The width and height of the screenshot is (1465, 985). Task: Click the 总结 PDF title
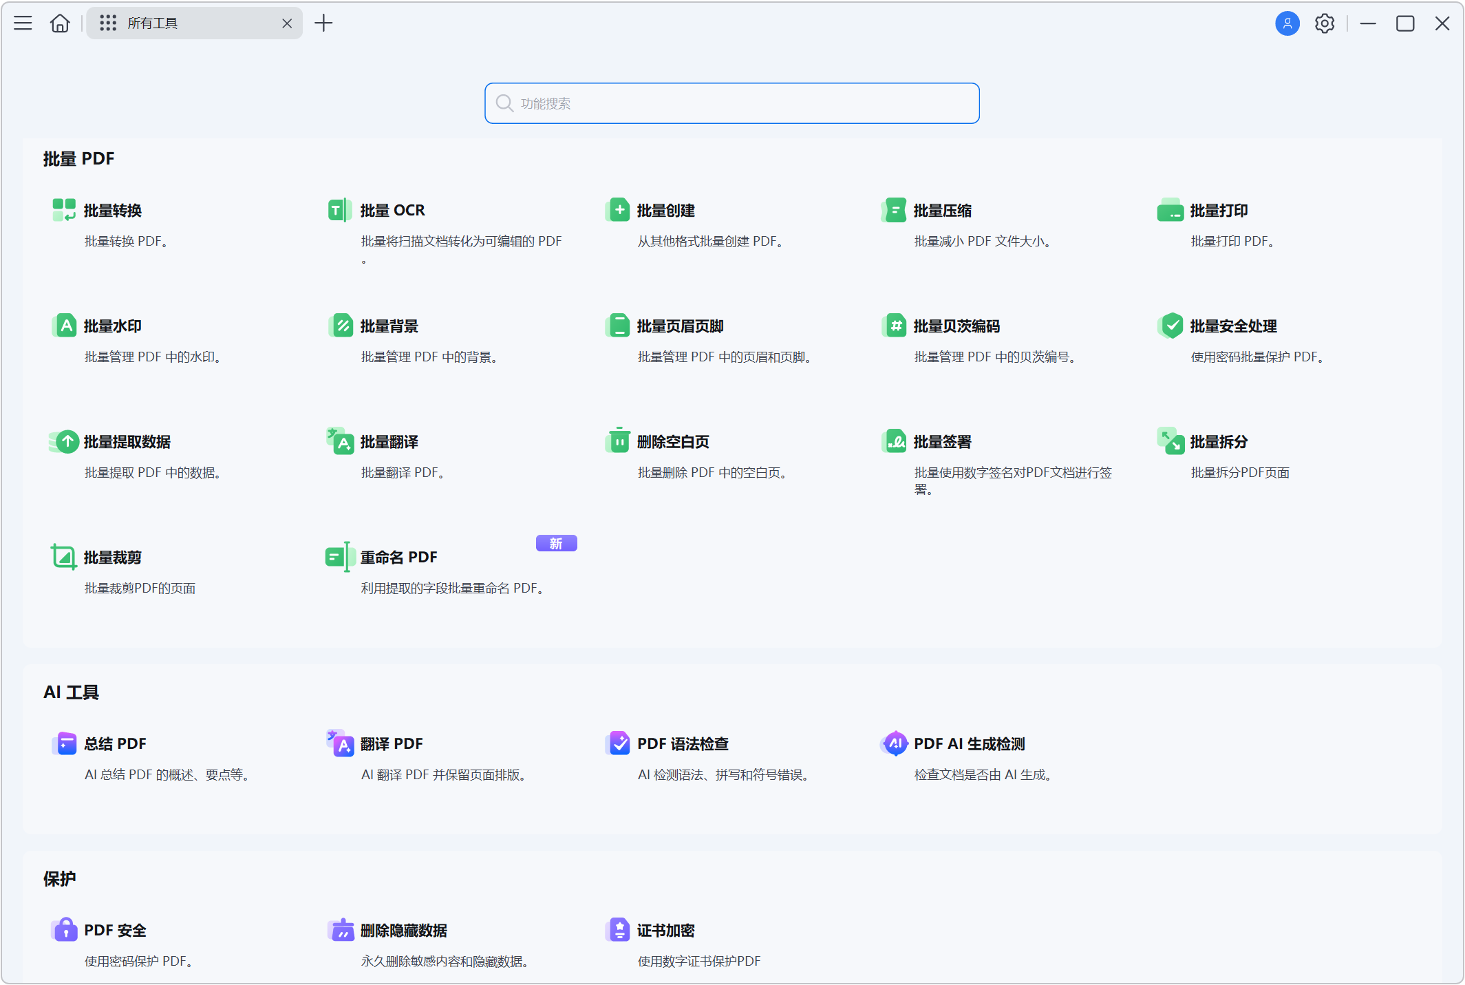116,744
